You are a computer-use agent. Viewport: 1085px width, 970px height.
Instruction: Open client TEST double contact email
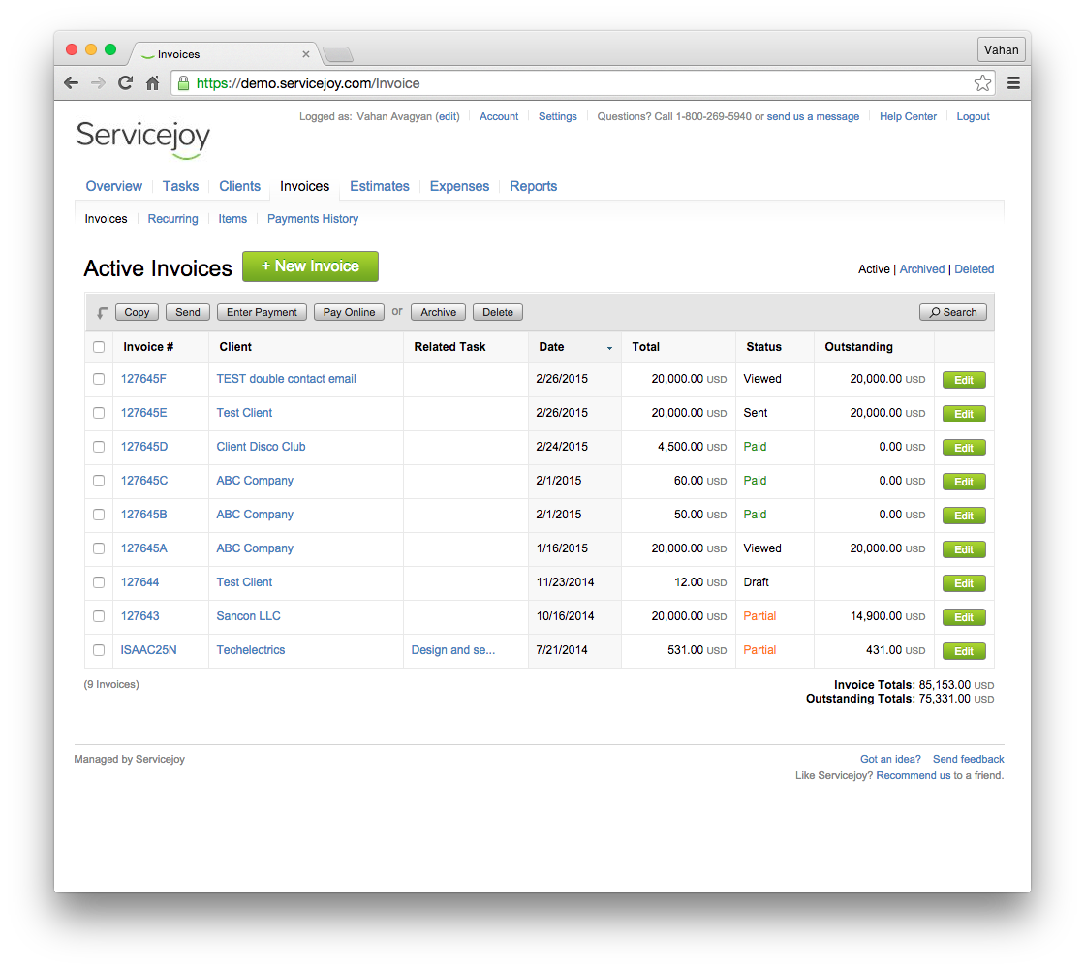pos(286,379)
